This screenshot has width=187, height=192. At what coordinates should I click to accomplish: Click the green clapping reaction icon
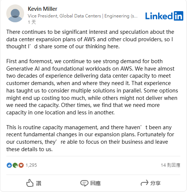pos(15,165)
